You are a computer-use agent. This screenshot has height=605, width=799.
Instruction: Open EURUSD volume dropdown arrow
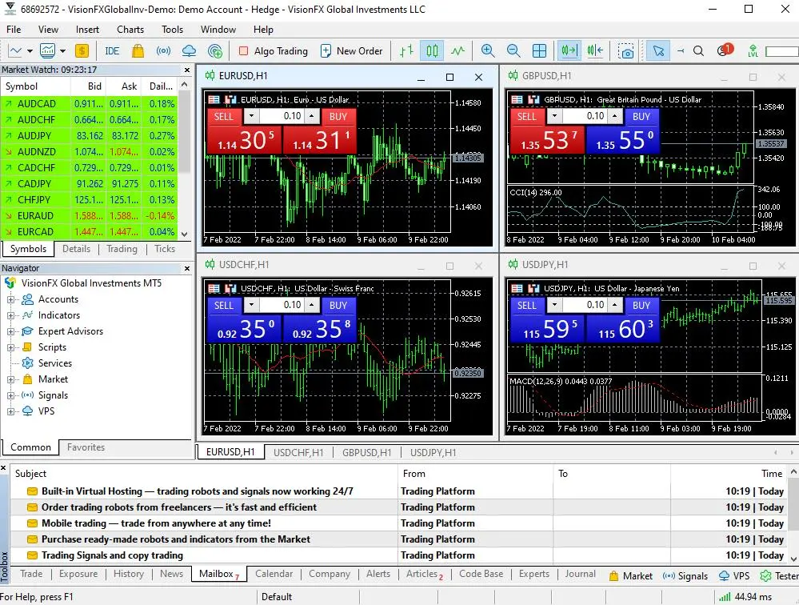tap(251, 116)
